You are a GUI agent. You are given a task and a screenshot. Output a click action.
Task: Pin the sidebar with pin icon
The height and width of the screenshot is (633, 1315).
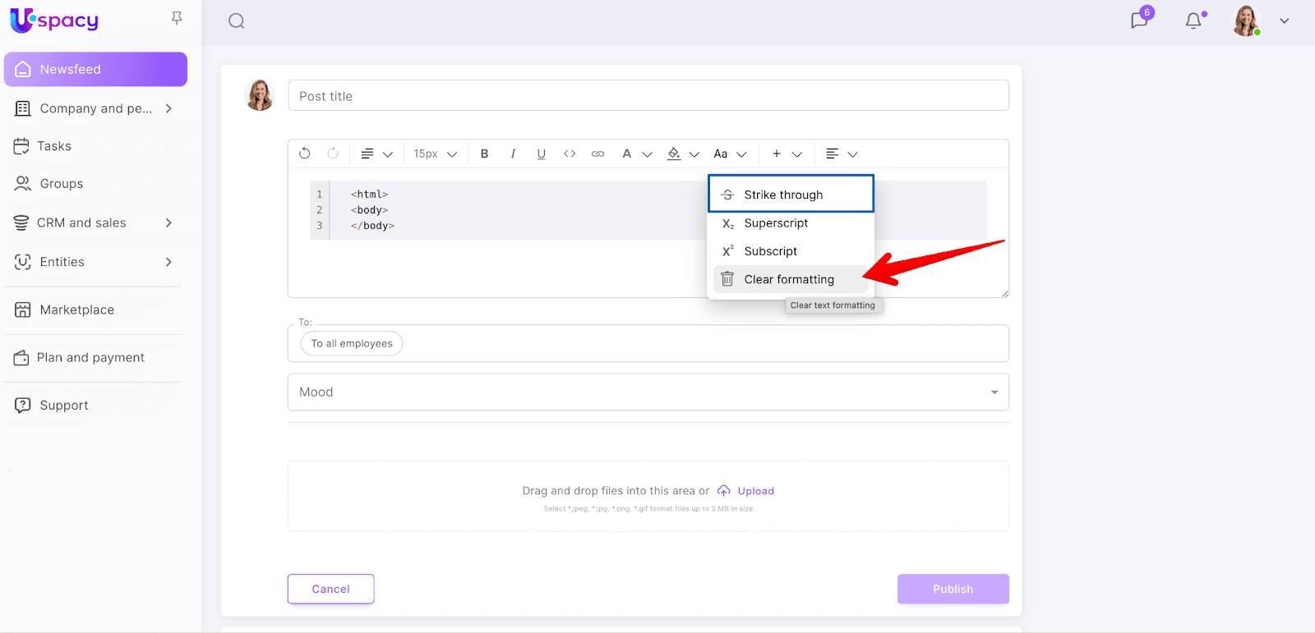click(x=177, y=18)
